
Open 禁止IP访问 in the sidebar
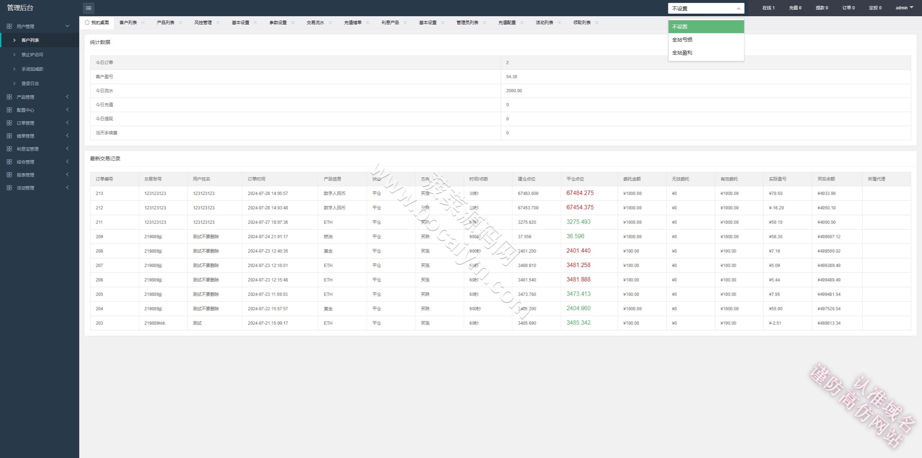point(40,54)
